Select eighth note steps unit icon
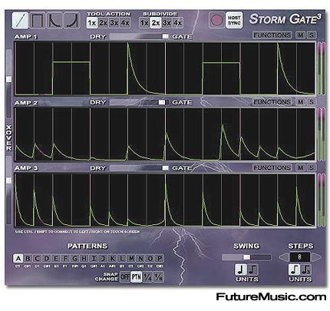The width and height of the screenshot is (330, 311). (295, 270)
